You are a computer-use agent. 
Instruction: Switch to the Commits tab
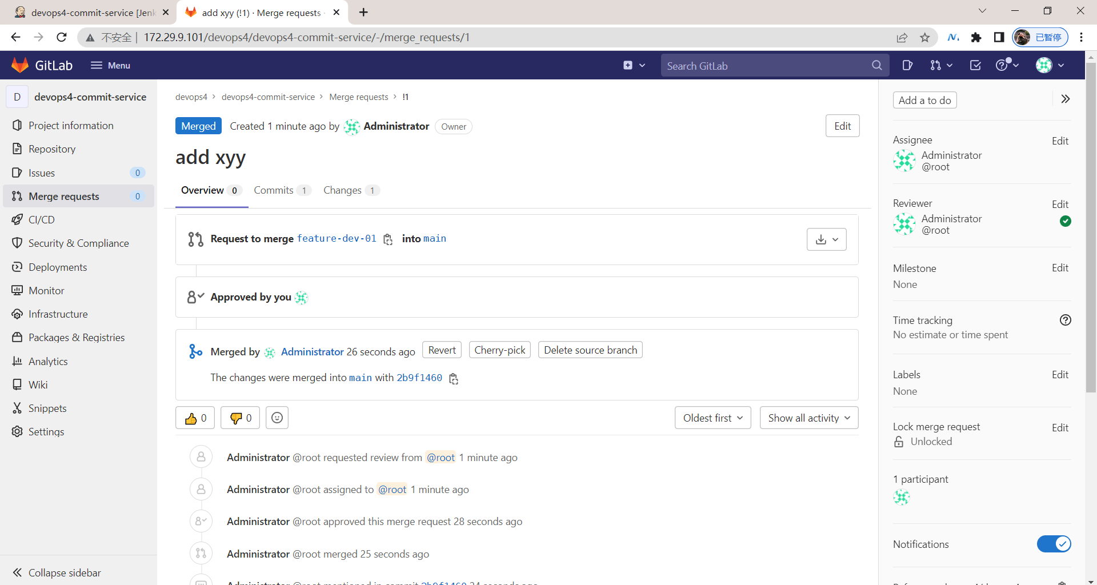click(x=282, y=190)
